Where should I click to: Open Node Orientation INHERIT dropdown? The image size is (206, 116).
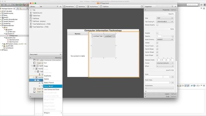(165, 39)
